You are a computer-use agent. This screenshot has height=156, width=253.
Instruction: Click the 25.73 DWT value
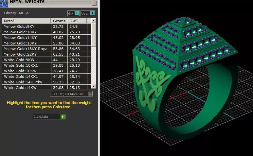point(75,32)
